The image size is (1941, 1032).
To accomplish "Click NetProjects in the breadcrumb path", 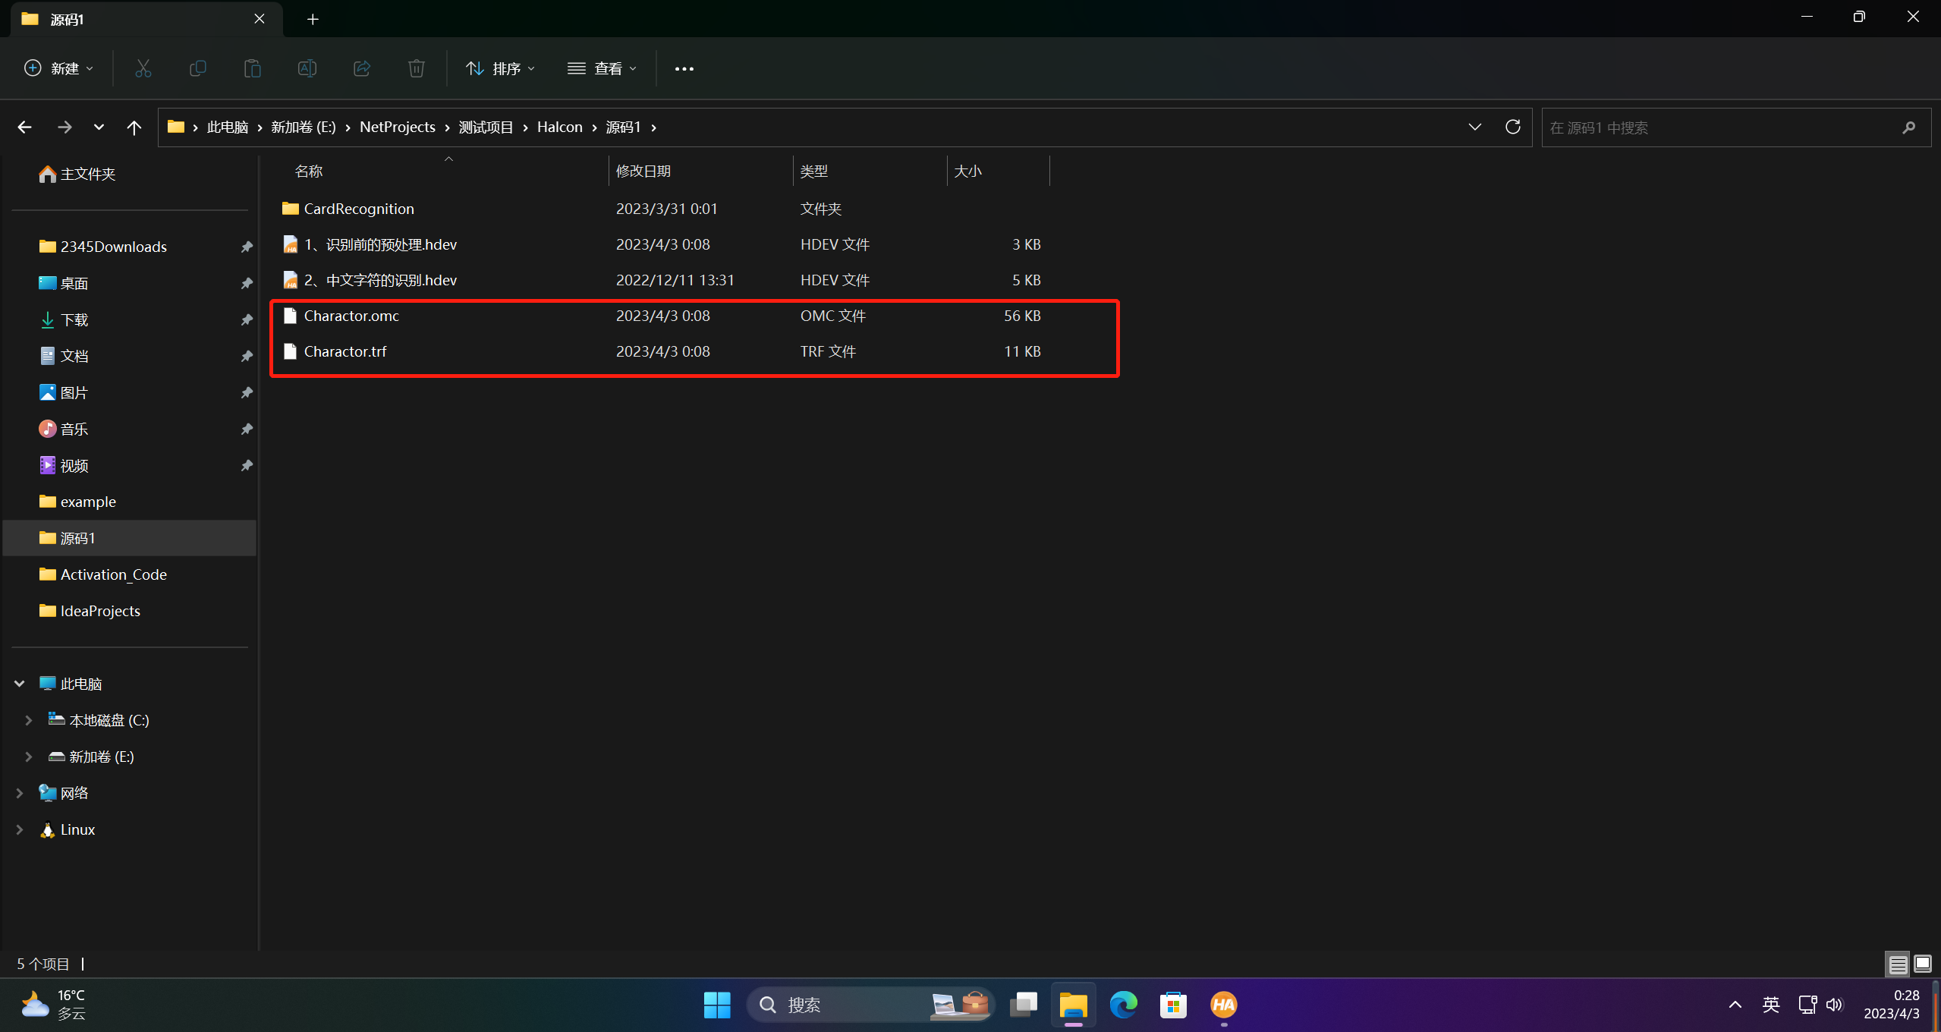I will click(397, 127).
